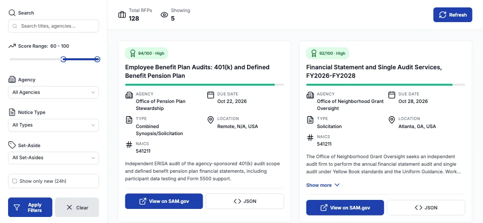This screenshot has width=483, height=223.
Task: Click the trend arrow icon by Score Range
Action: point(12,46)
